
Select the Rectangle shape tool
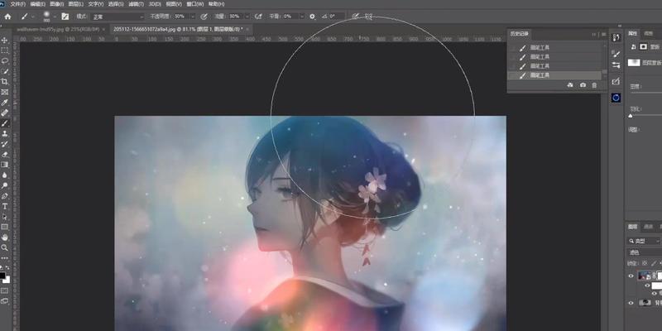[5, 227]
